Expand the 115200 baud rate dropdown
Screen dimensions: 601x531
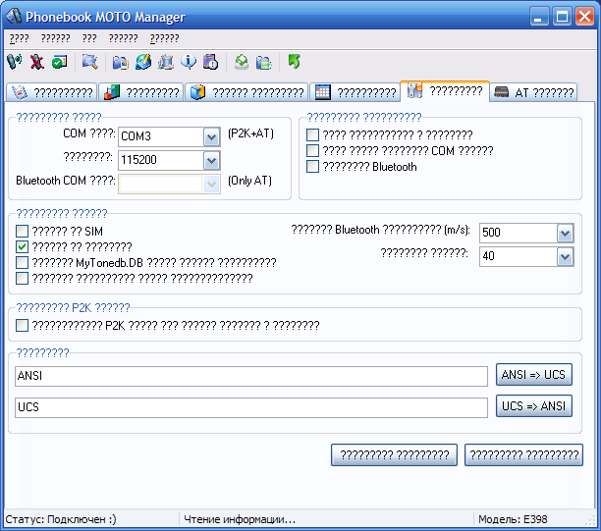coord(211,161)
